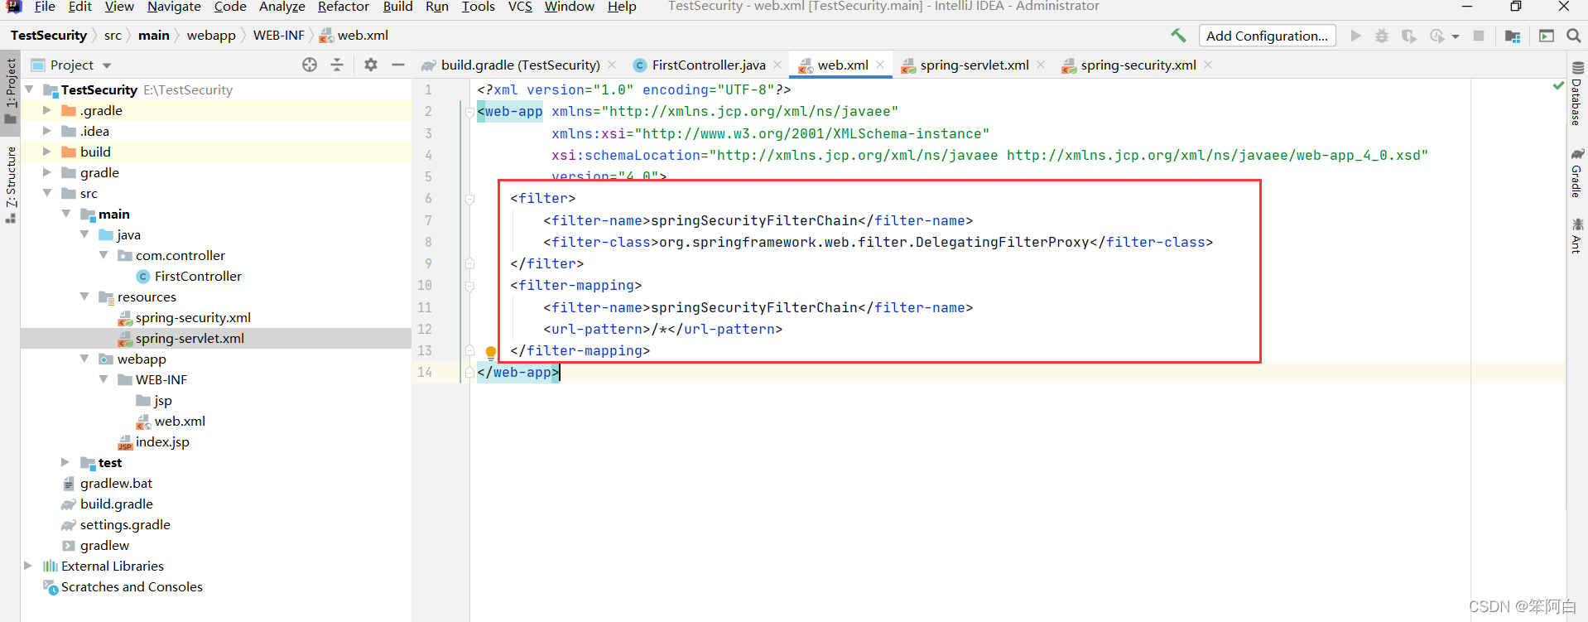Image resolution: width=1588 pixels, height=622 pixels.
Task: Select gradlew.bat file in tree
Action: (x=116, y=483)
